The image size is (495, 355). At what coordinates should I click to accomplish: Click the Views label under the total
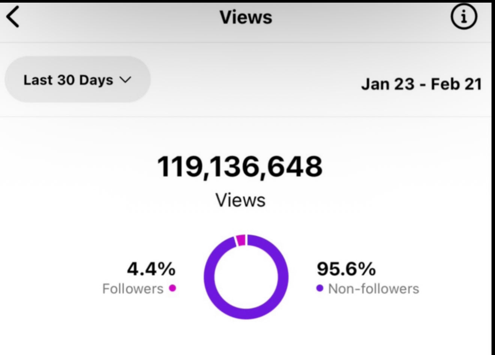point(240,200)
